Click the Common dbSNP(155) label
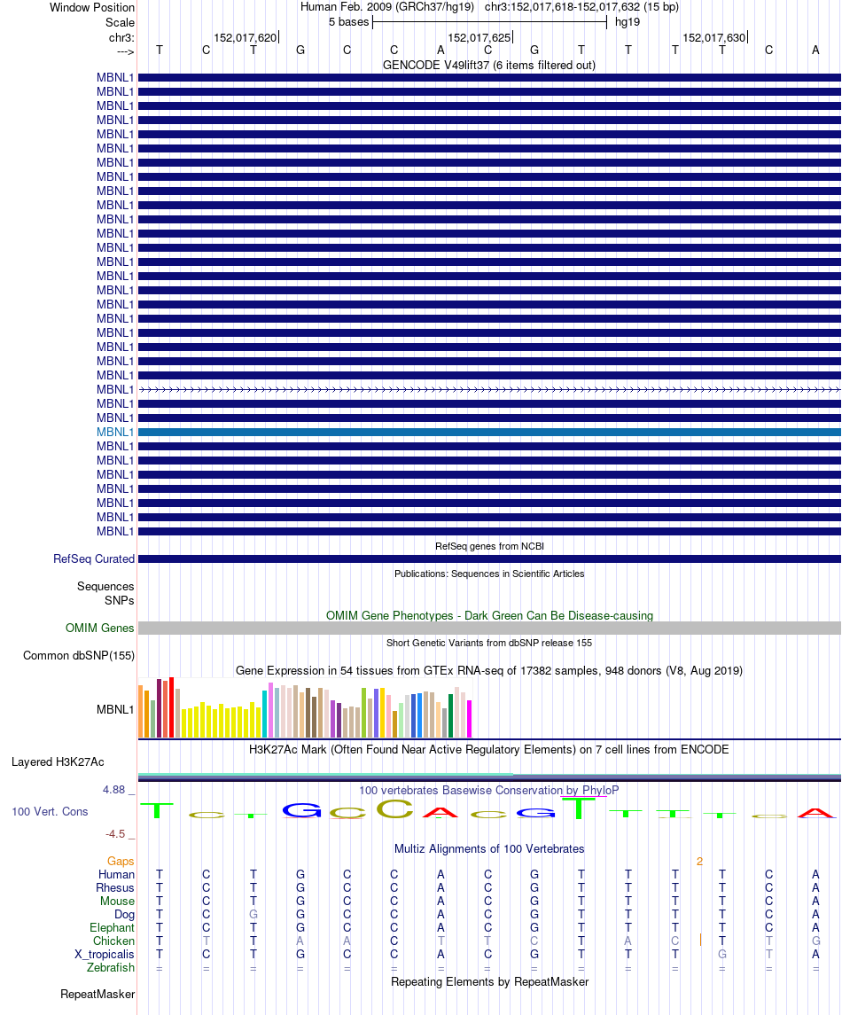The image size is (842, 1015). coord(79,656)
